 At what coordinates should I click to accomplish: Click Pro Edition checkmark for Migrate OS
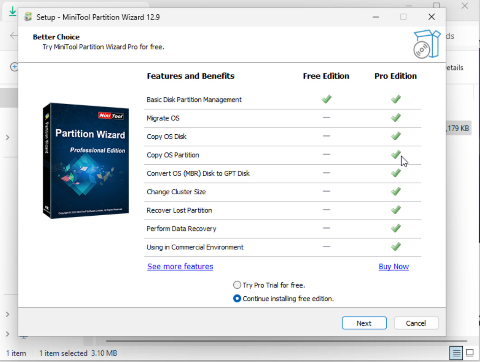pyautogui.click(x=396, y=117)
